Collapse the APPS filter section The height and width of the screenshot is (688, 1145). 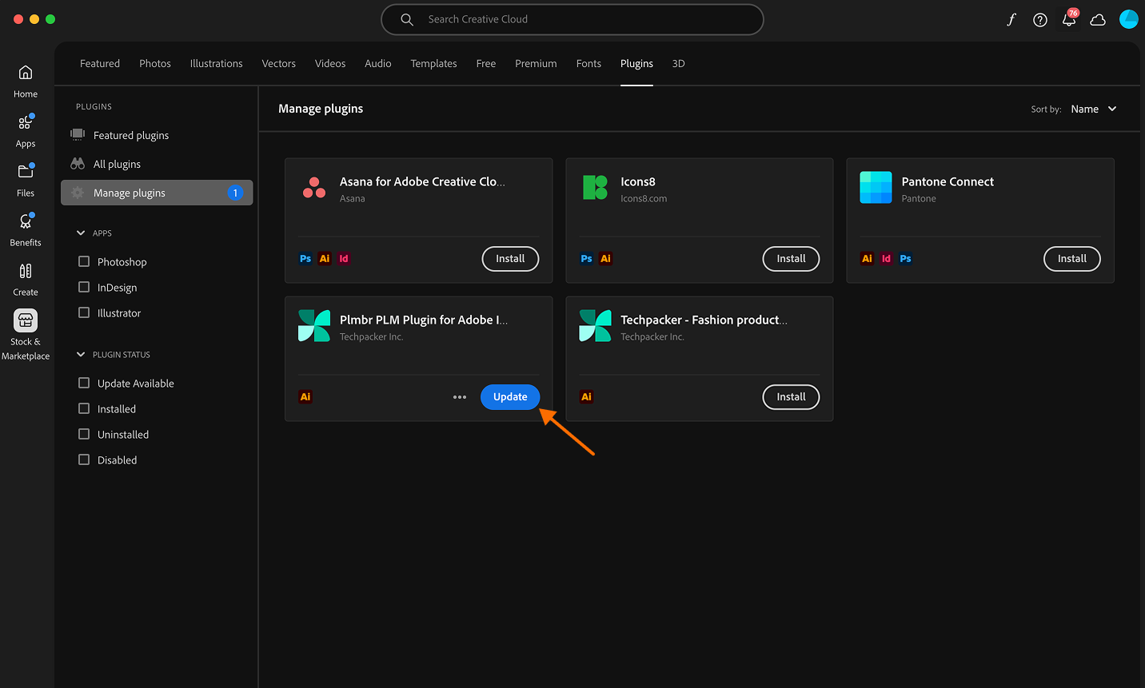[80, 233]
